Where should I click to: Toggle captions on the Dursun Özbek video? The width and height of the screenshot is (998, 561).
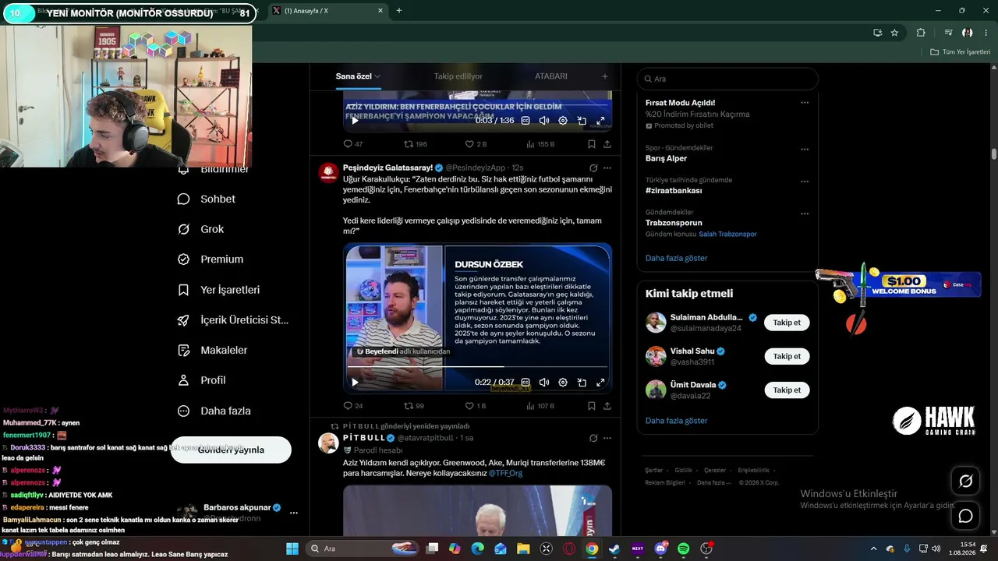pos(526,383)
